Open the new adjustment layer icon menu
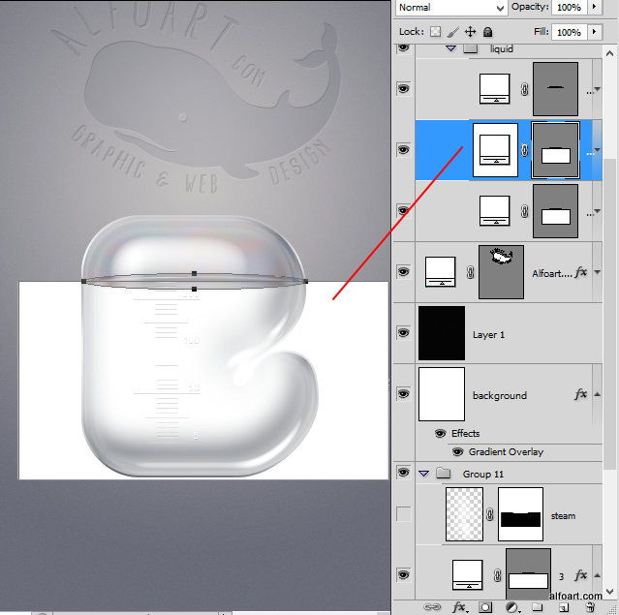Image resolution: width=619 pixels, height=615 pixels. click(512, 607)
